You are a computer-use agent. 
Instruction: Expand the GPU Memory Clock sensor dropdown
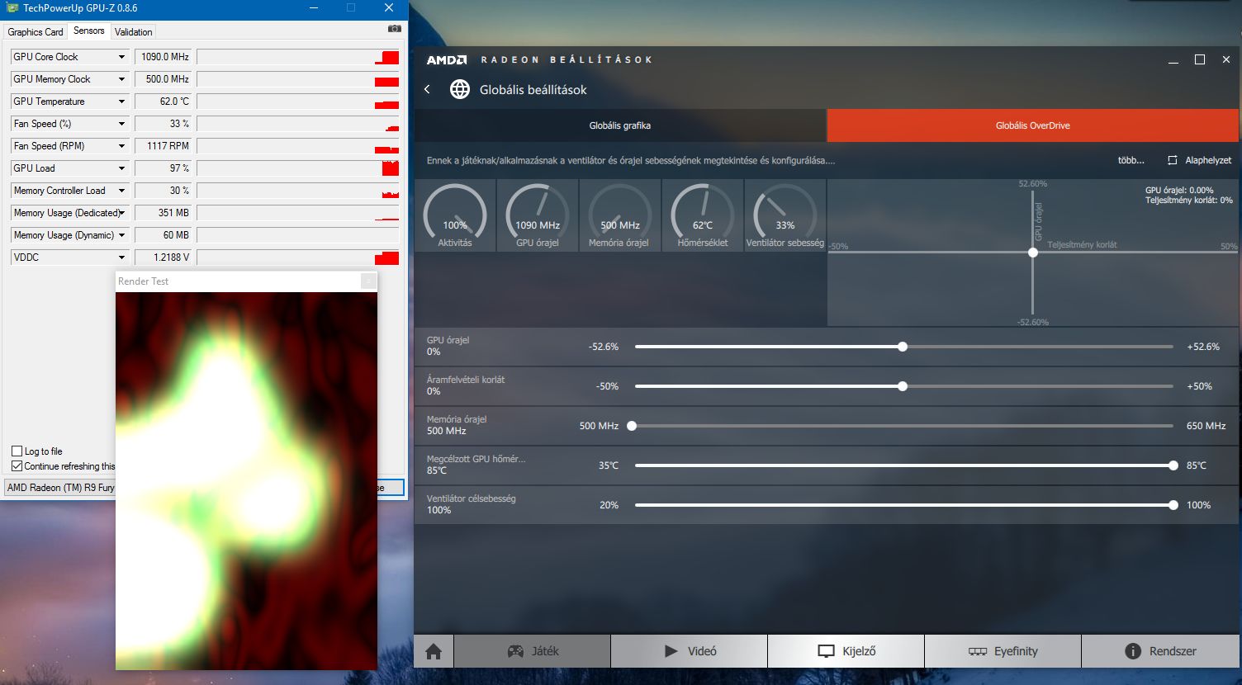121,79
